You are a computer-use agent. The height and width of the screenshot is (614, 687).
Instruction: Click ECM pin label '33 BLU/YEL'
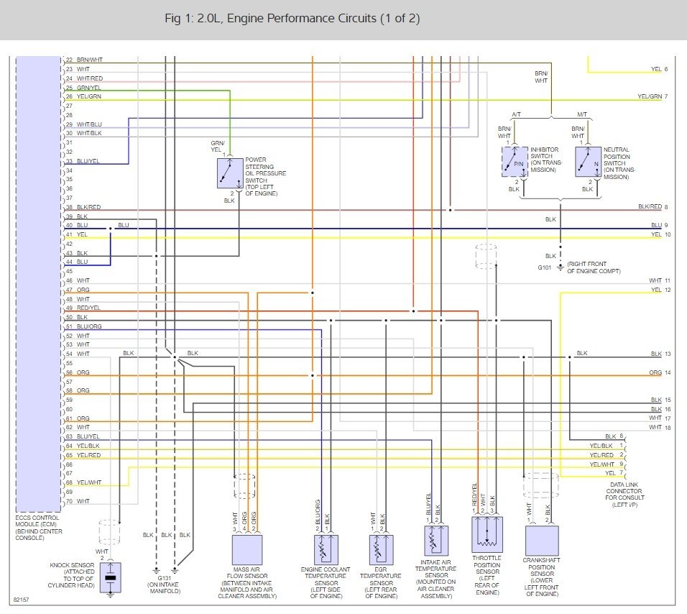(x=83, y=161)
